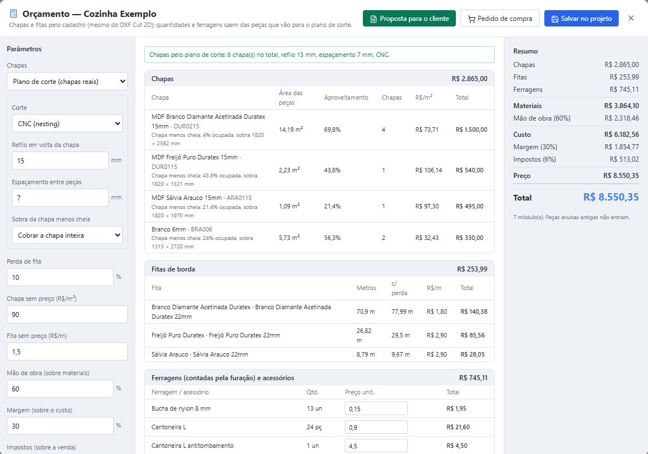Click the Margem (30%) summary line
The image size is (648, 454).
click(576, 147)
